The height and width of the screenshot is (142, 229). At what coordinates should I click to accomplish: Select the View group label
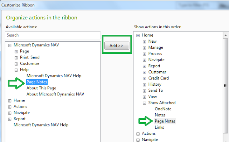tap(153, 96)
